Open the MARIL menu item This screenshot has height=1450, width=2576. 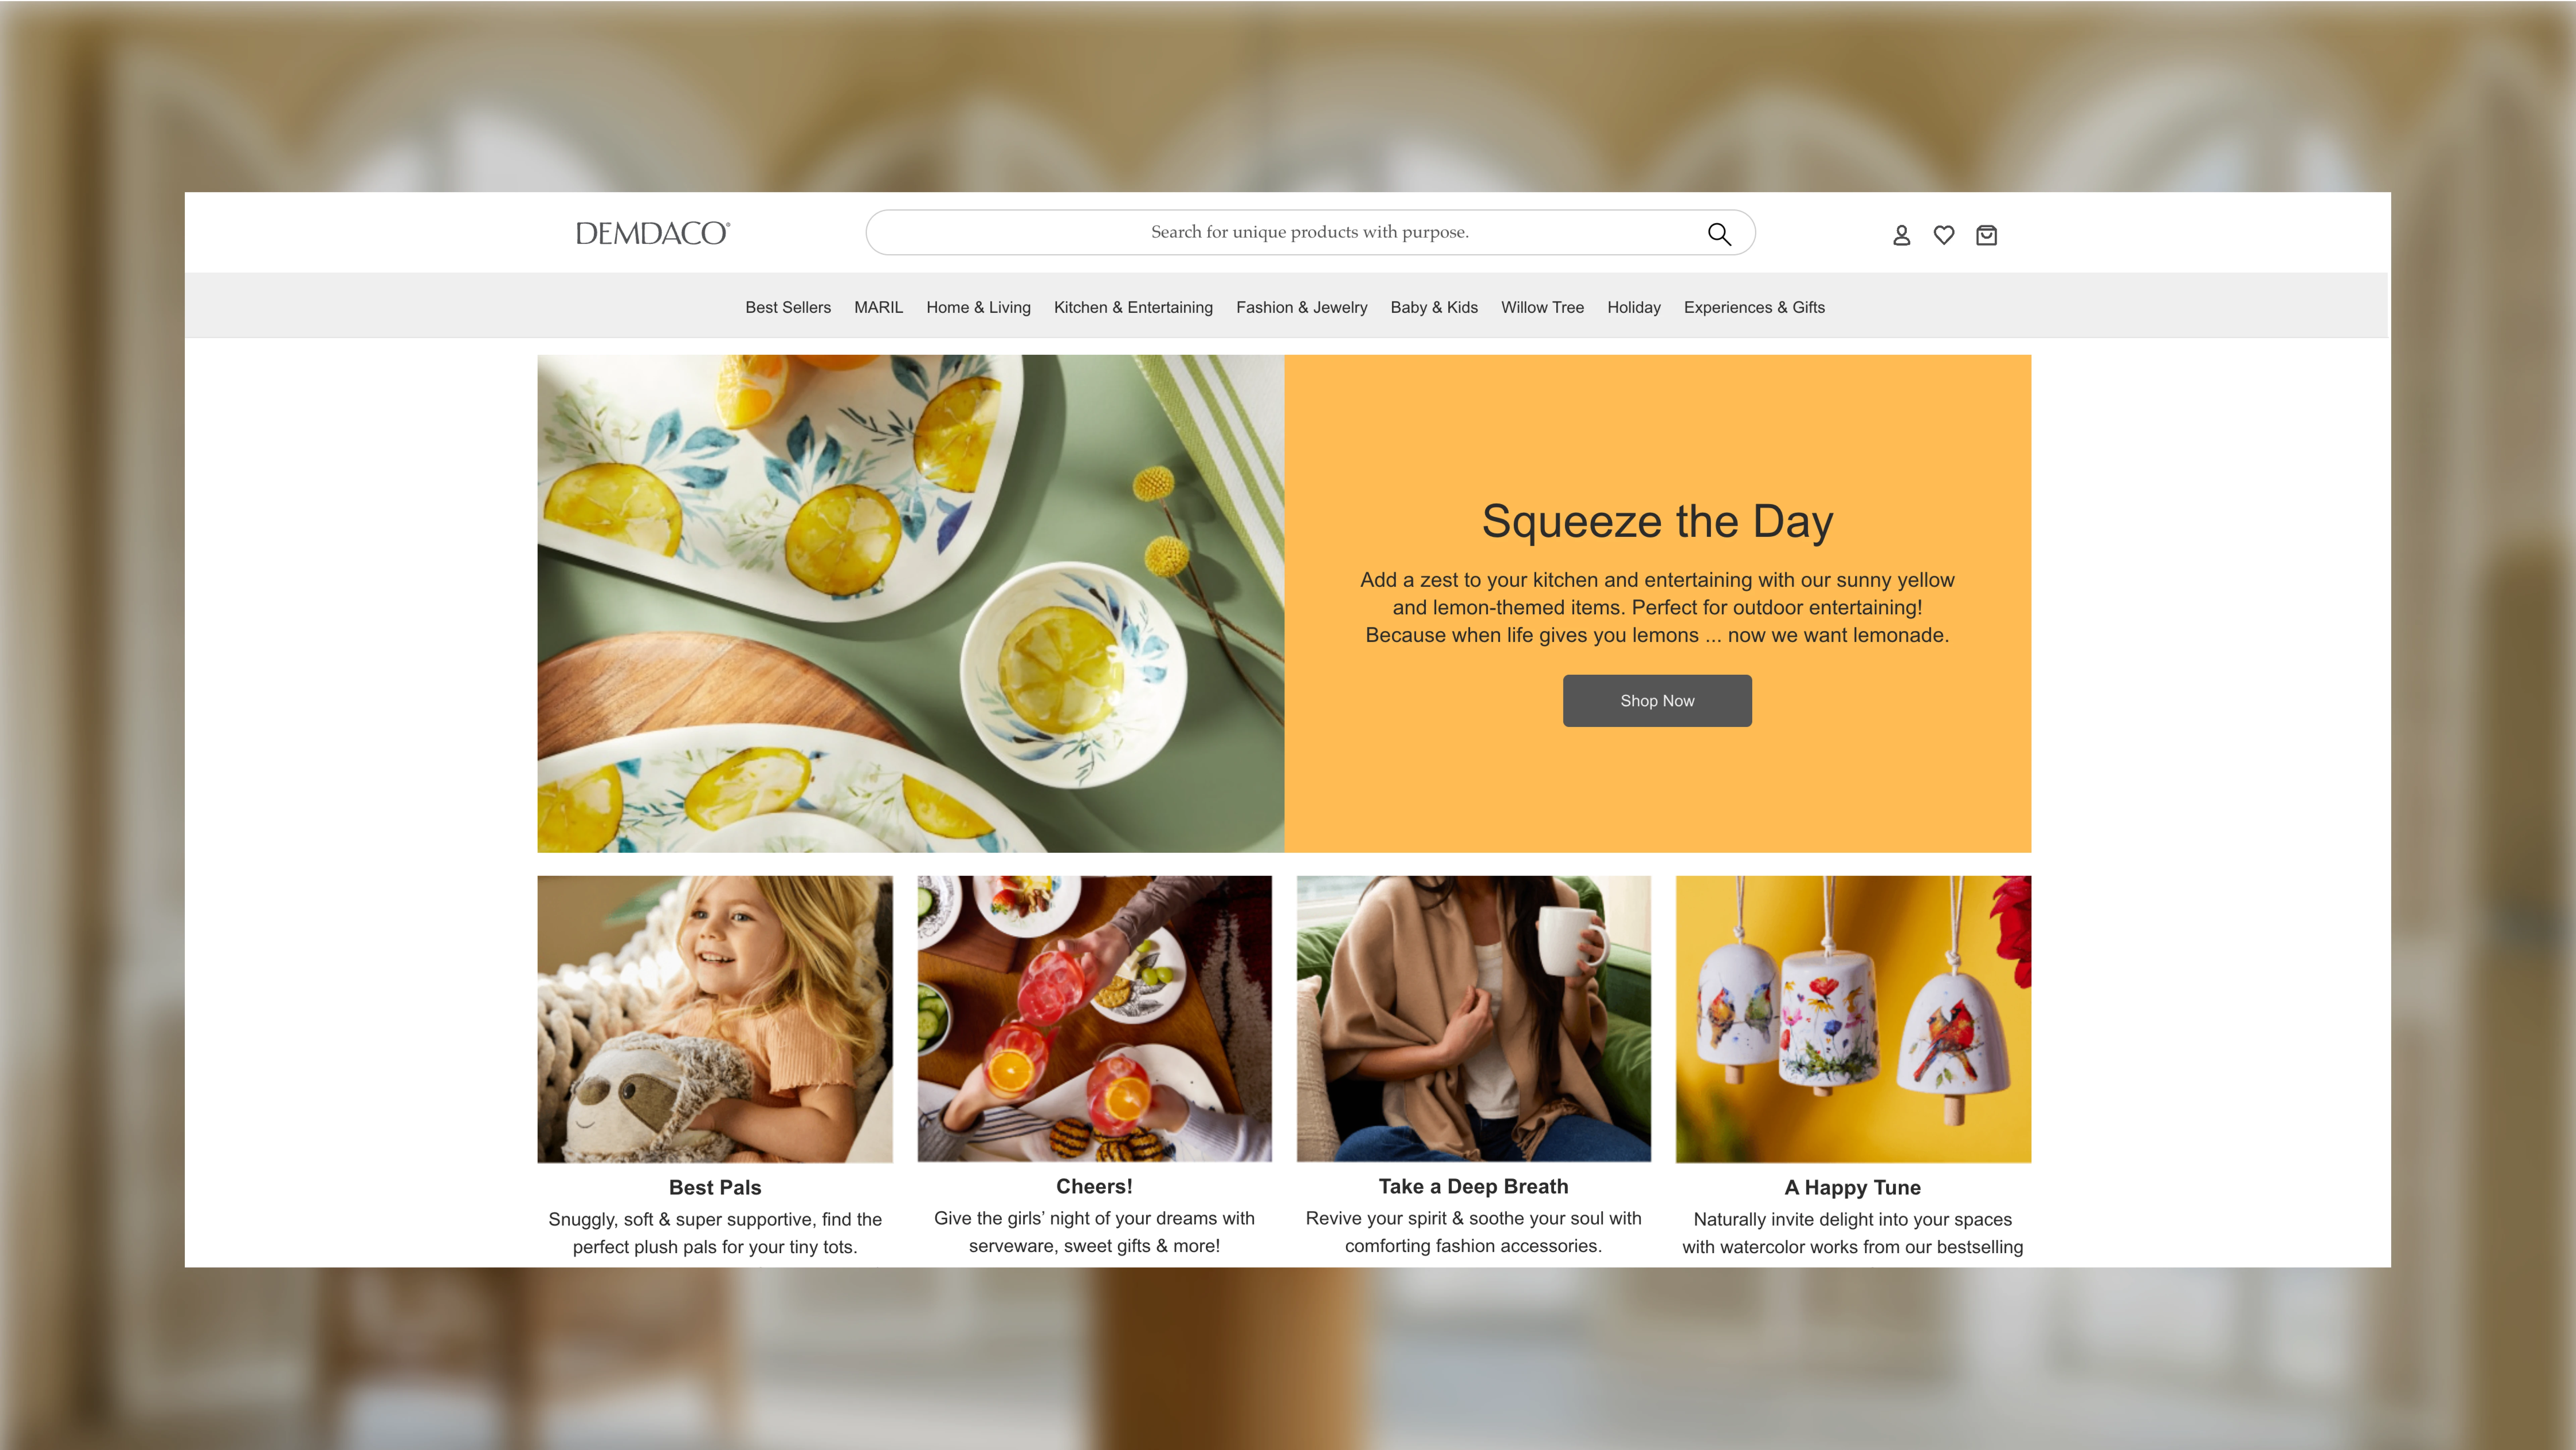click(878, 307)
